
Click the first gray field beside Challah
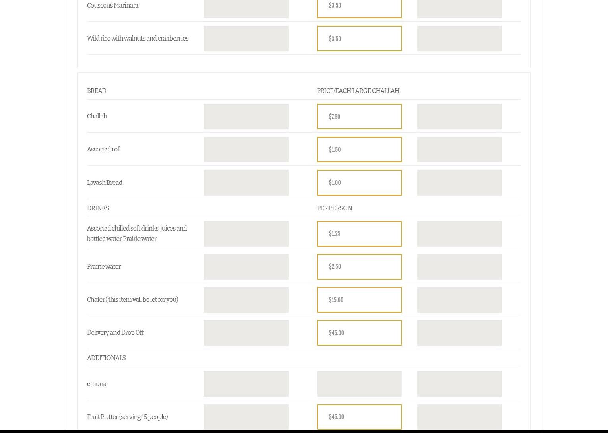click(246, 117)
